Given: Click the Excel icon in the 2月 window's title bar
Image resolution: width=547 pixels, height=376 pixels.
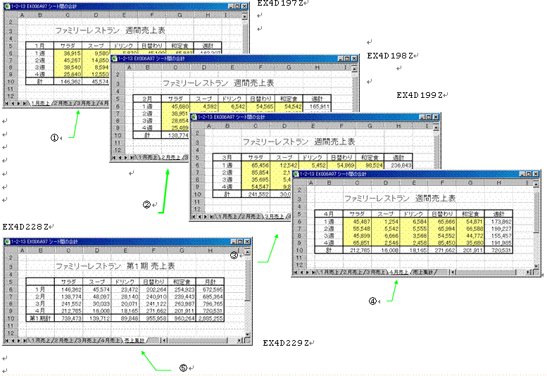Looking at the screenshot, I should [113, 58].
